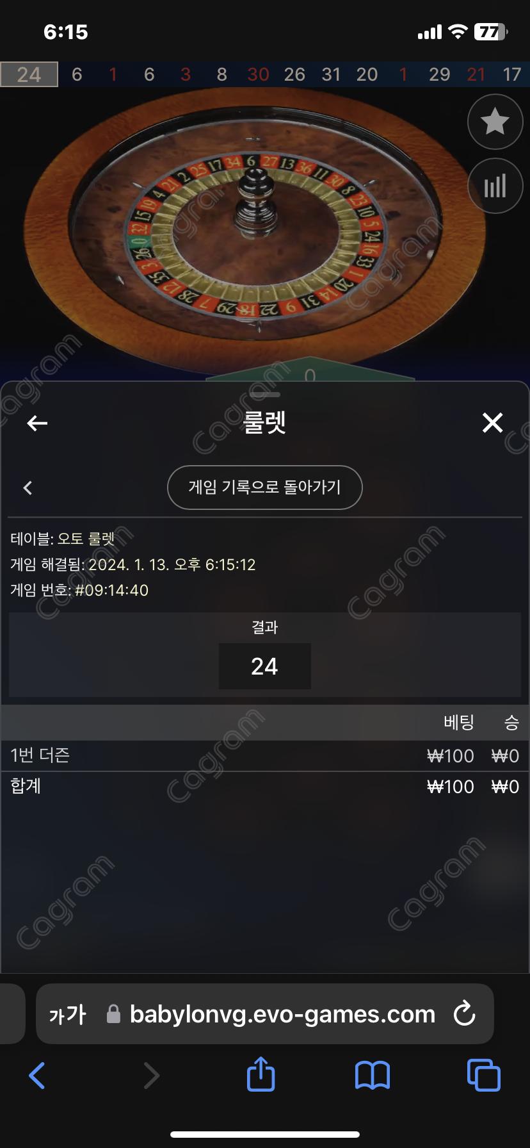
Task: Close the 룰렛 history panel
Action: (492, 423)
